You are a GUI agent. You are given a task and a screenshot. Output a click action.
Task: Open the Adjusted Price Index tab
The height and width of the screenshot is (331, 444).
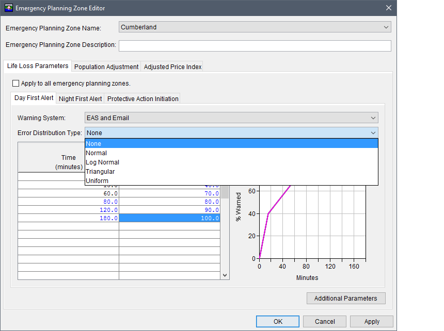click(x=172, y=67)
